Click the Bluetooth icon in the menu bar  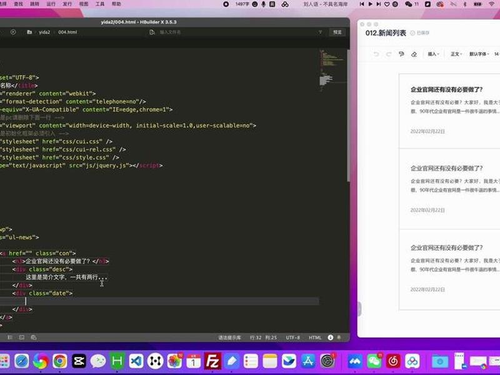[x=465, y=4]
